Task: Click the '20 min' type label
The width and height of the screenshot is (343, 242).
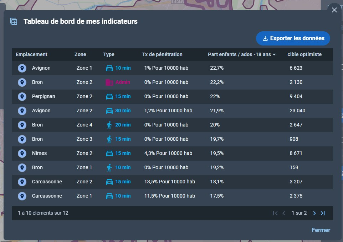Action: (x=123, y=125)
